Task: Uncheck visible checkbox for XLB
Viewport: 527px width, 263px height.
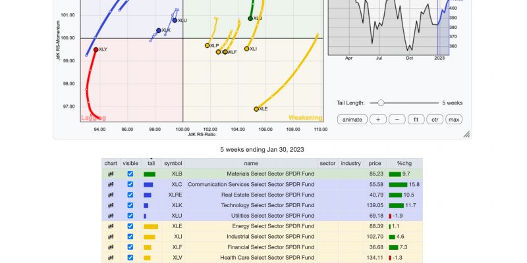Action: pos(130,174)
